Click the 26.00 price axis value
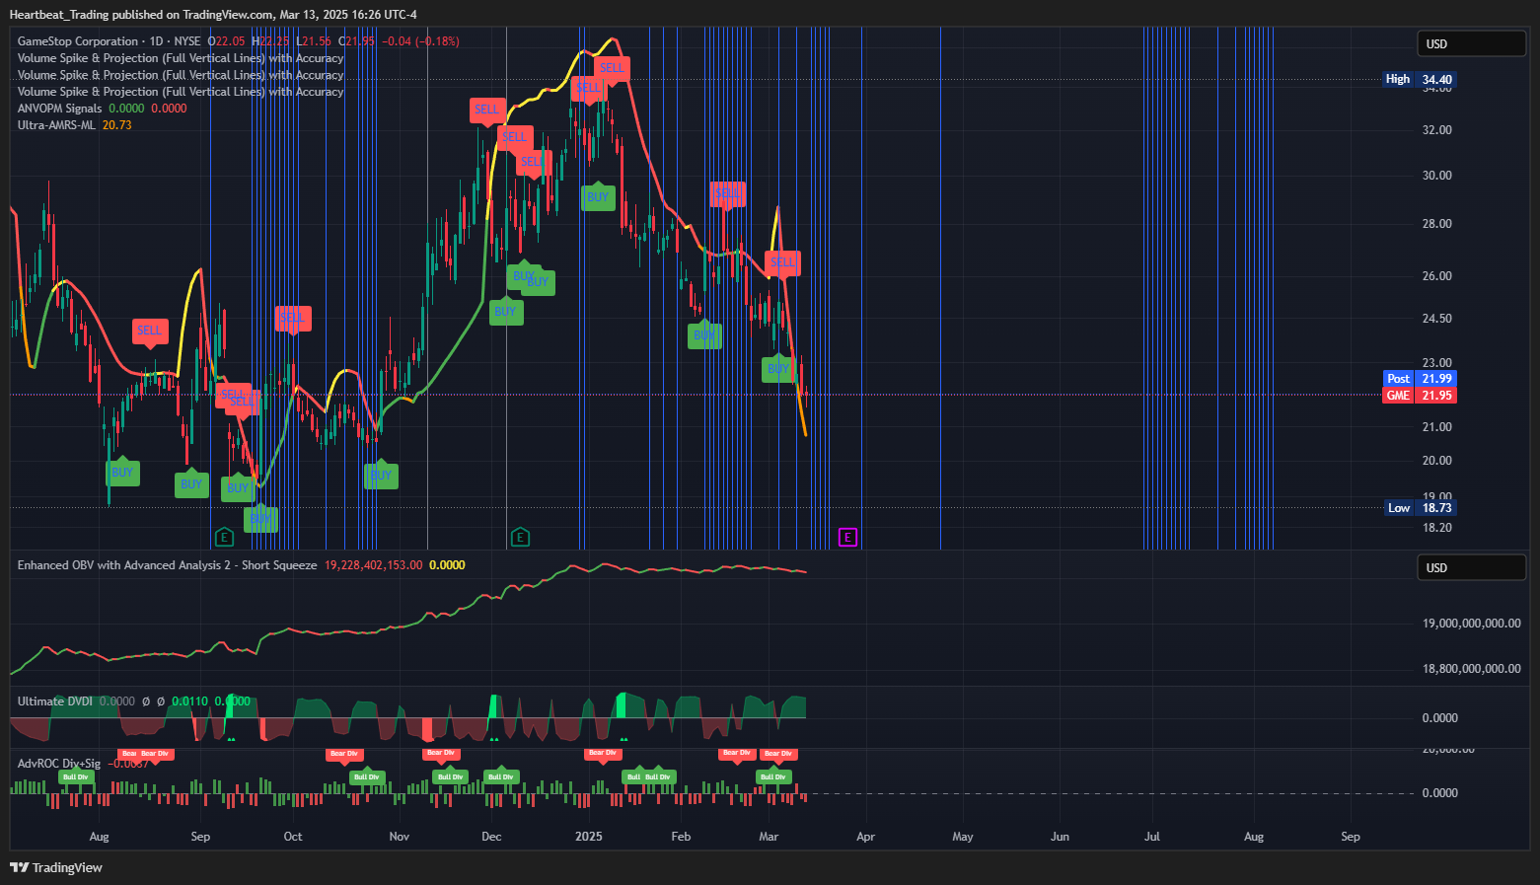Screen dimensions: 1540x885 1436,276
